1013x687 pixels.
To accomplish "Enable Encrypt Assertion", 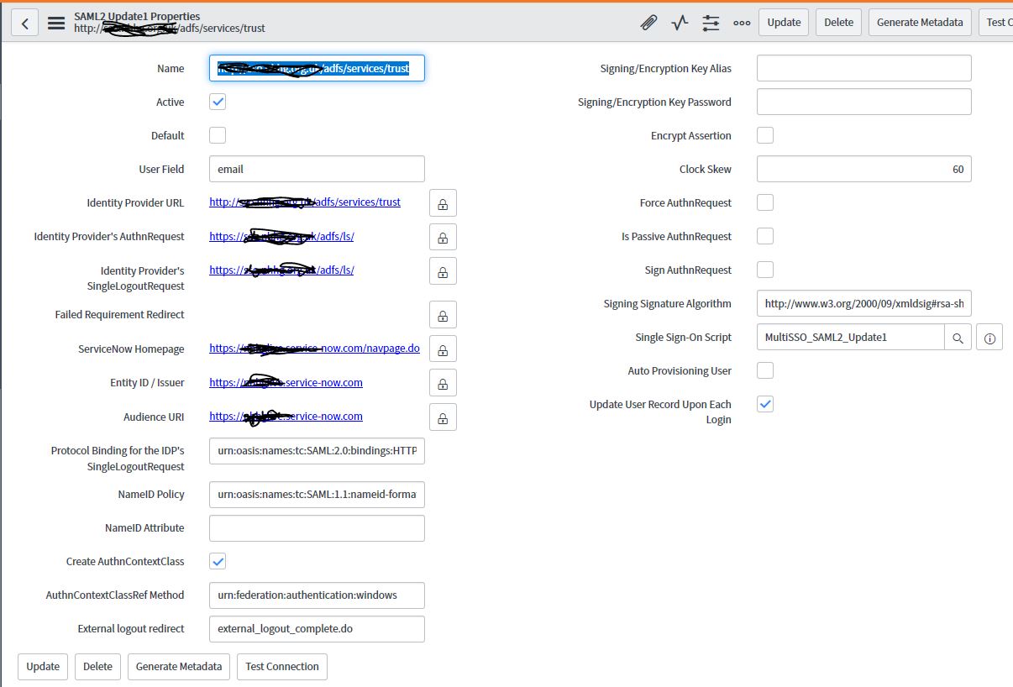I will coord(764,135).
